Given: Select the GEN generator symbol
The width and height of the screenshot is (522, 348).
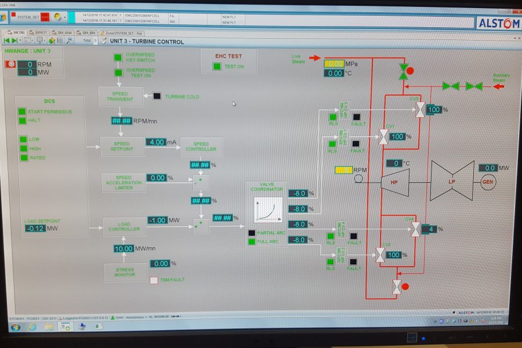Looking at the screenshot, I should click(488, 182).
